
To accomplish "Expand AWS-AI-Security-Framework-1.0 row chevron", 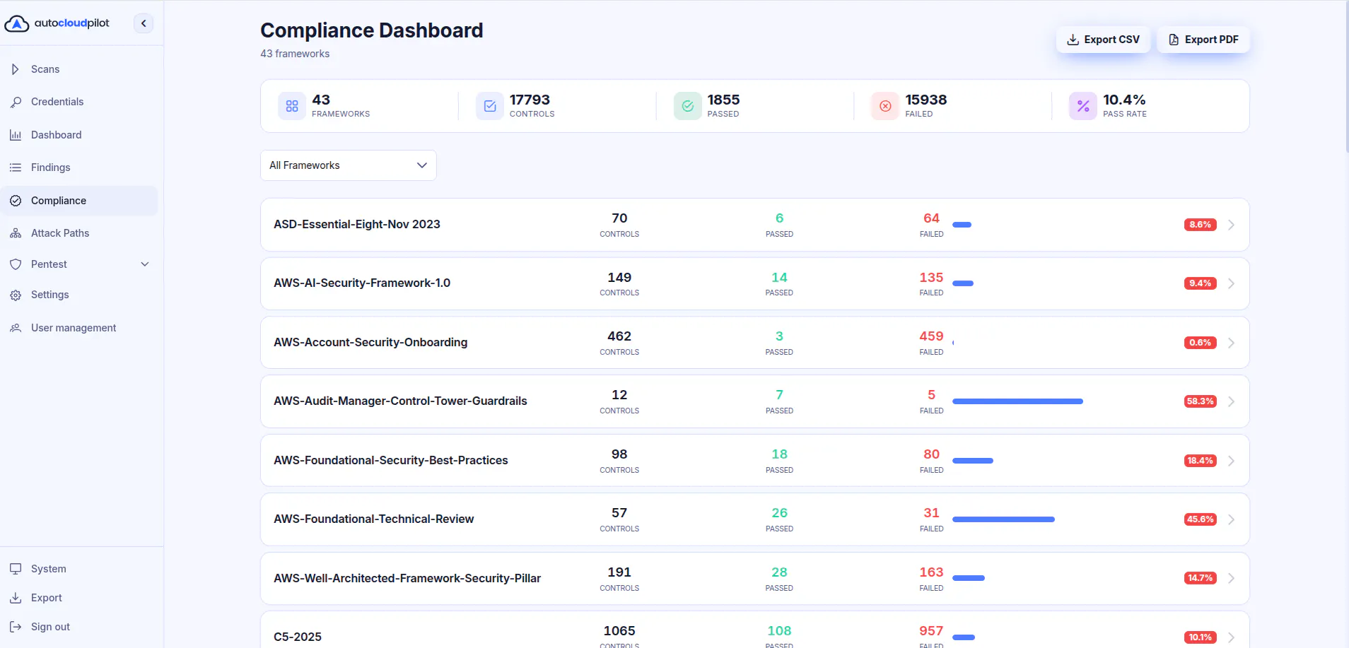I will (1231, 283).
